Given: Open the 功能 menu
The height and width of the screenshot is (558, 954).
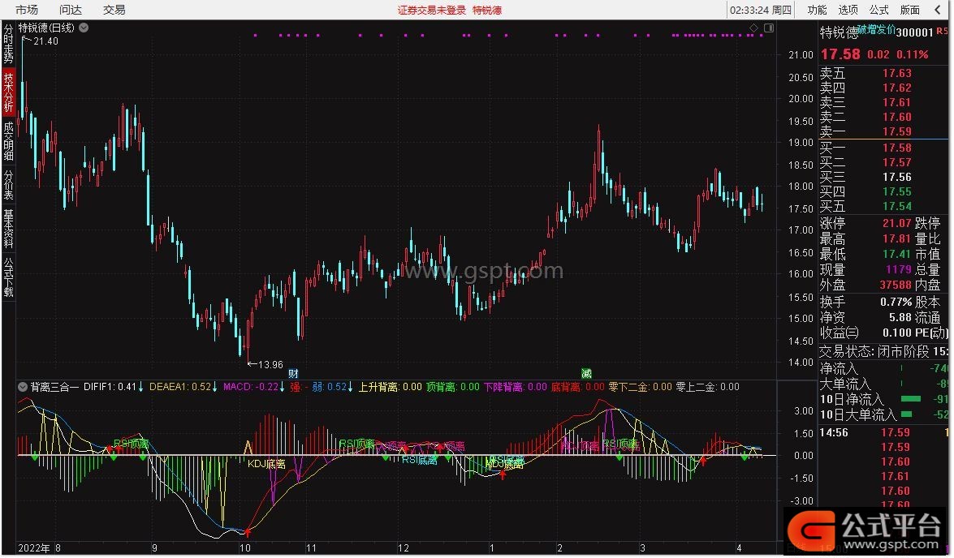Looking at the screenshot, I should tap(817, 10).
